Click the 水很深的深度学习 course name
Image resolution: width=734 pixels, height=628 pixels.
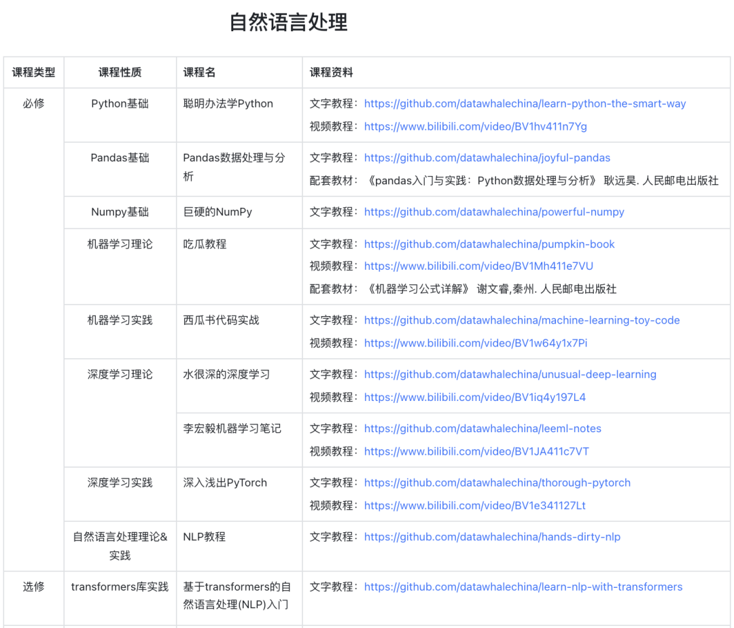pyautogui.click(x=226, y=374)
